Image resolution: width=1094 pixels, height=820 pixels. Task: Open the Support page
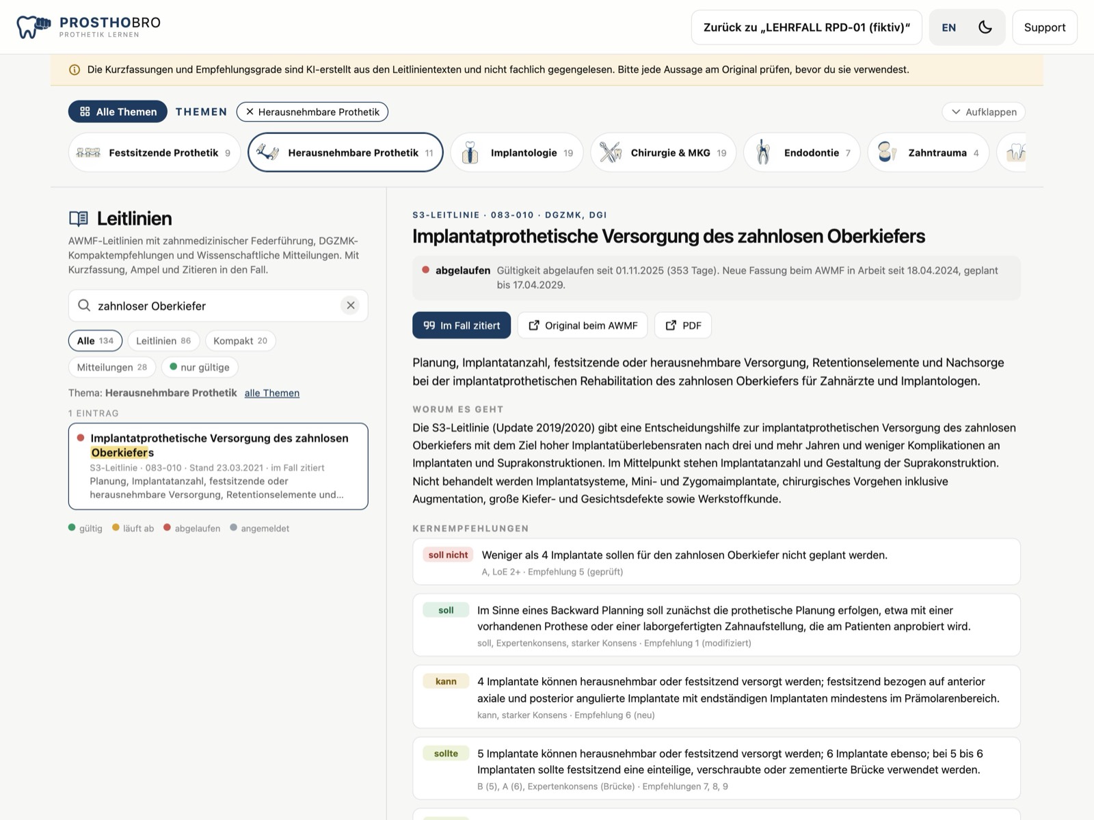1045,27
